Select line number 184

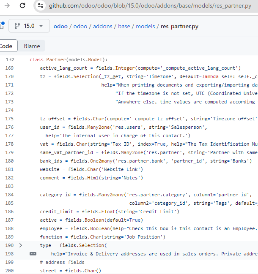[9, 195]
